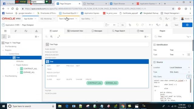Open Chrome from the taskbar

[x=123, y=106]
